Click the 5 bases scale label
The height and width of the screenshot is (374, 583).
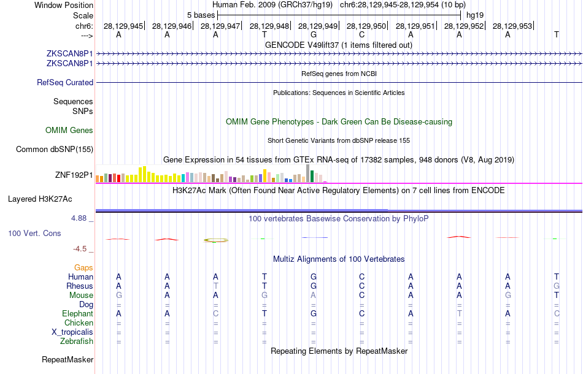click(x=201, y=15)
